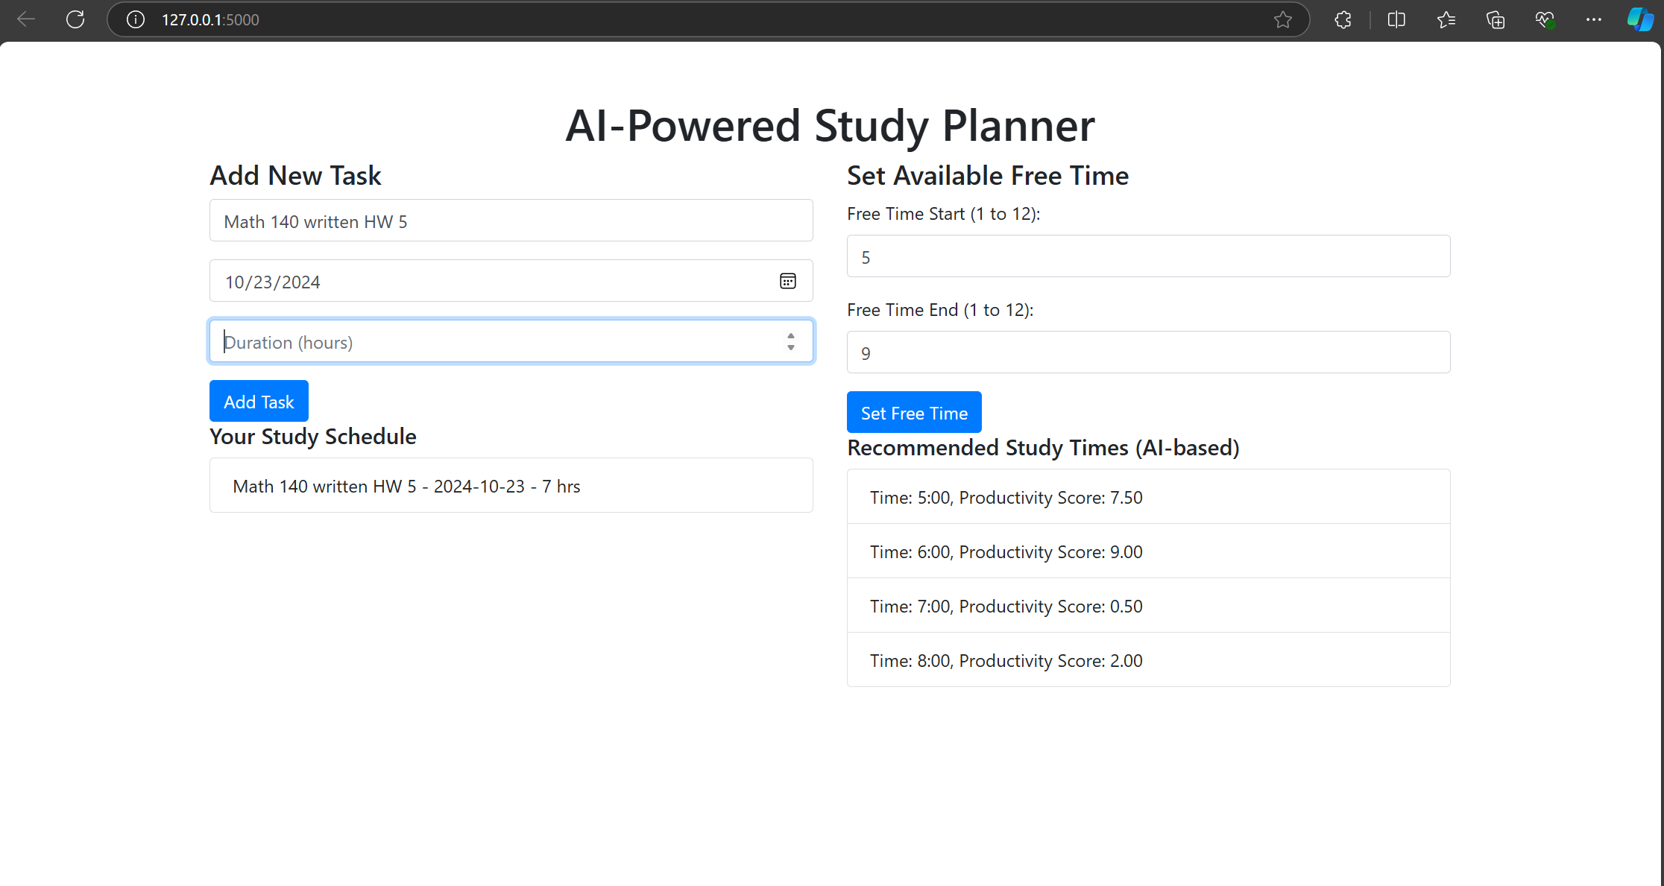Increase duration with the up stepper arrow
Viewport: 1664px width, 886px height.
(791, 335)
